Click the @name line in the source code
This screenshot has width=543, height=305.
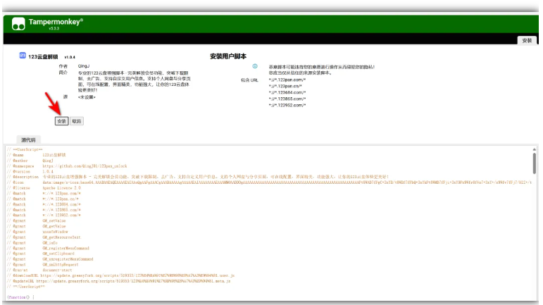click(37, 155)
